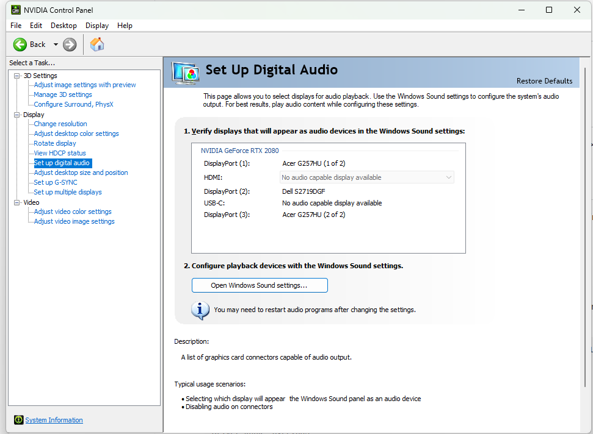
Task: Click Restore Defaults link
Action: point(544,80)
